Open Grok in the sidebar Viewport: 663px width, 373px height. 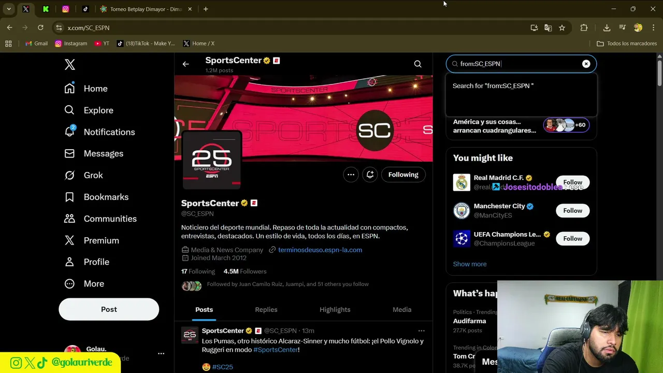pos(83,176)
